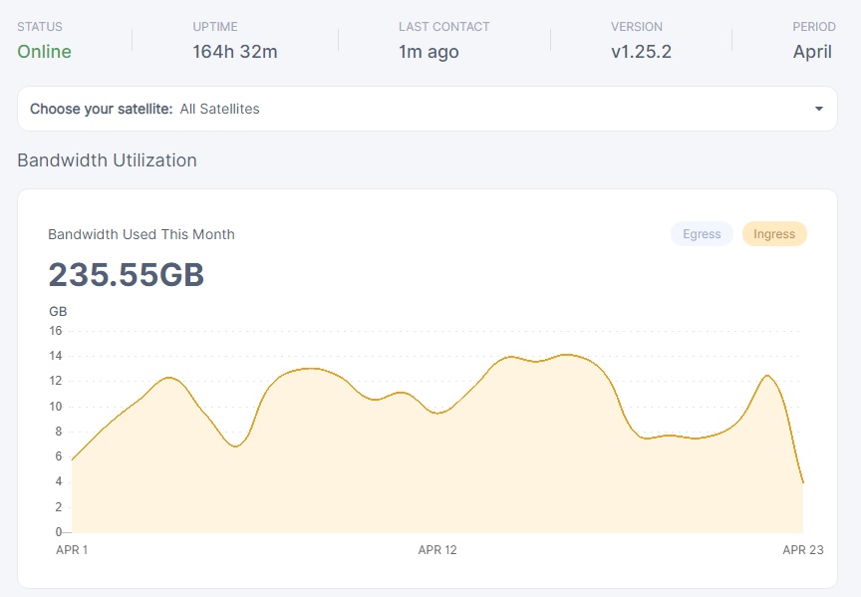Open the Choose your satellite dropdown
This screenshot has width=861, height=597.
[427, 109]
